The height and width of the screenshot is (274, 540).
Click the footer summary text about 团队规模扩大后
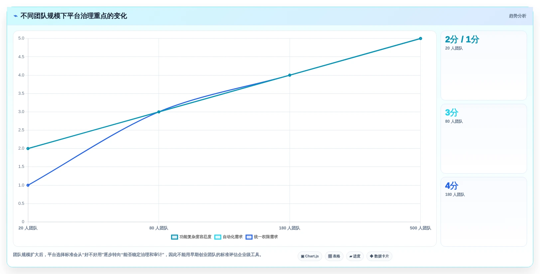point(138,255)
